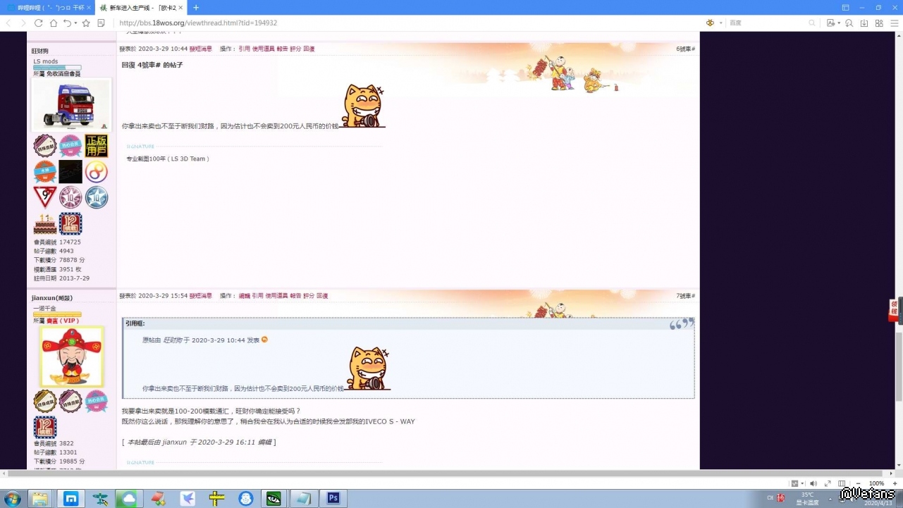Click the birthday cake medal icon
The height and width of the screenshot is (508, 903).
pos(45,224)
